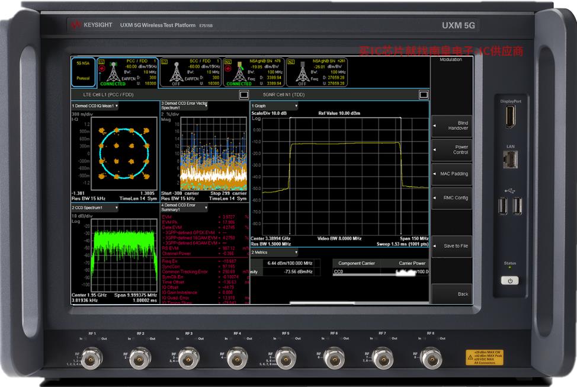Click the Center 1.95 GHz readout
This screenshot has width=577, height=387.
pyautogui.click(x=89, y=295)
